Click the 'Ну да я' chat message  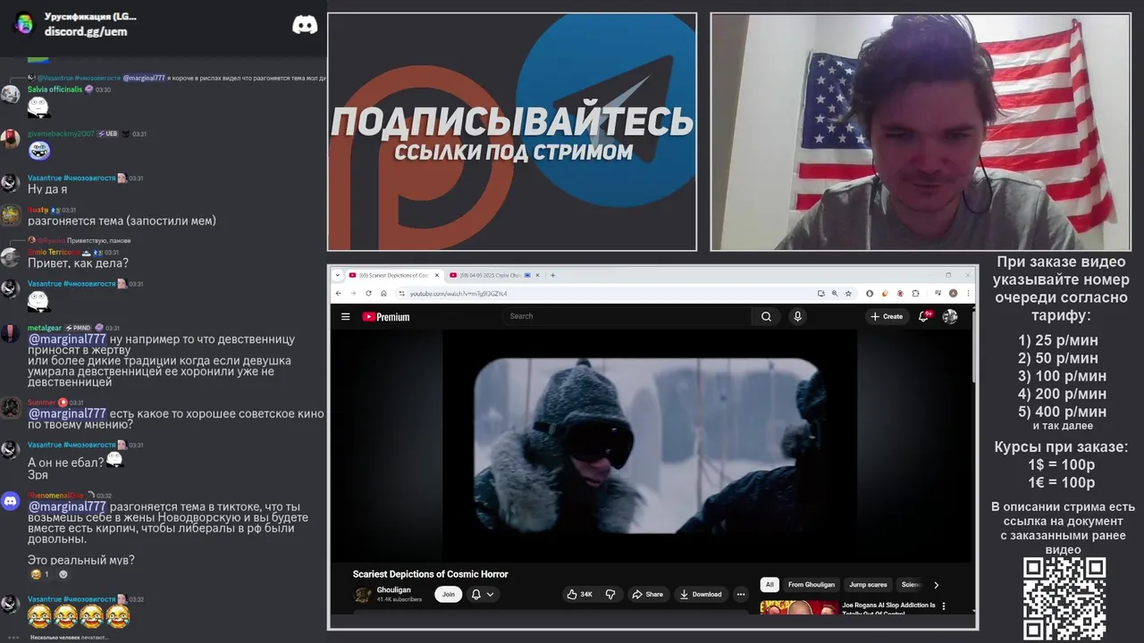(47, 189)
